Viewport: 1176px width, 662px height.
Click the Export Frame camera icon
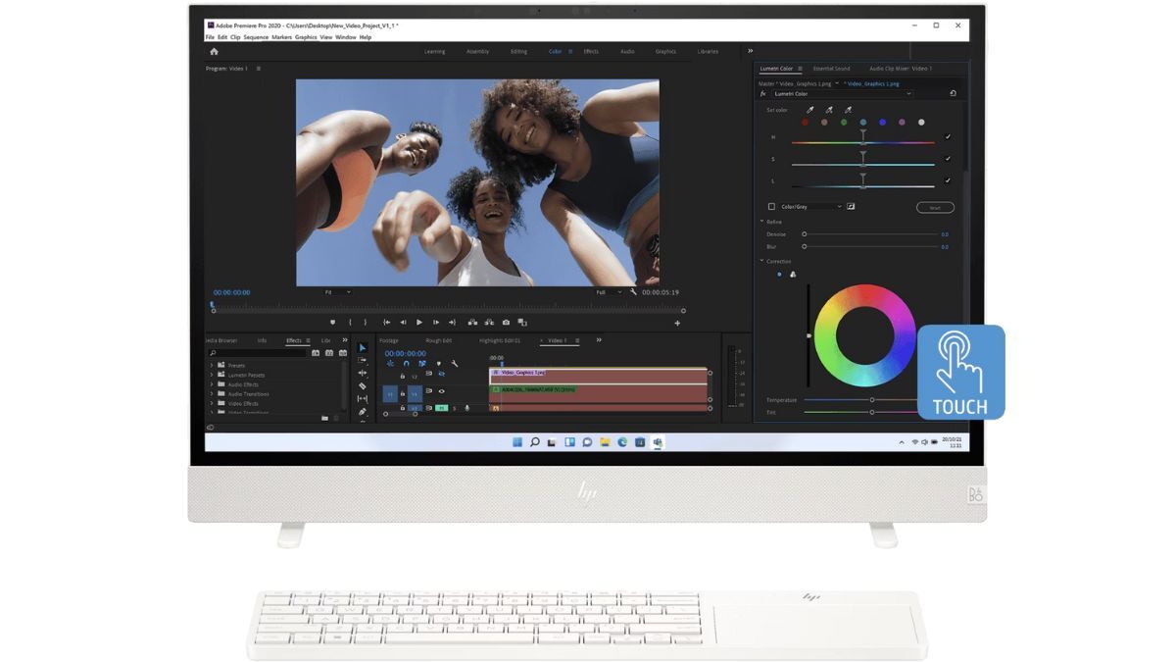tap(506, 322)
